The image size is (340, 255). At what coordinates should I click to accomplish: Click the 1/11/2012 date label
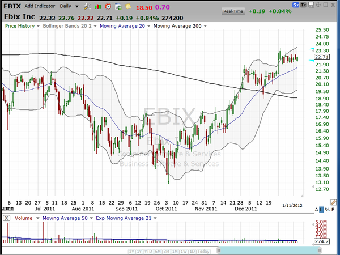click(x=292, y=206)
